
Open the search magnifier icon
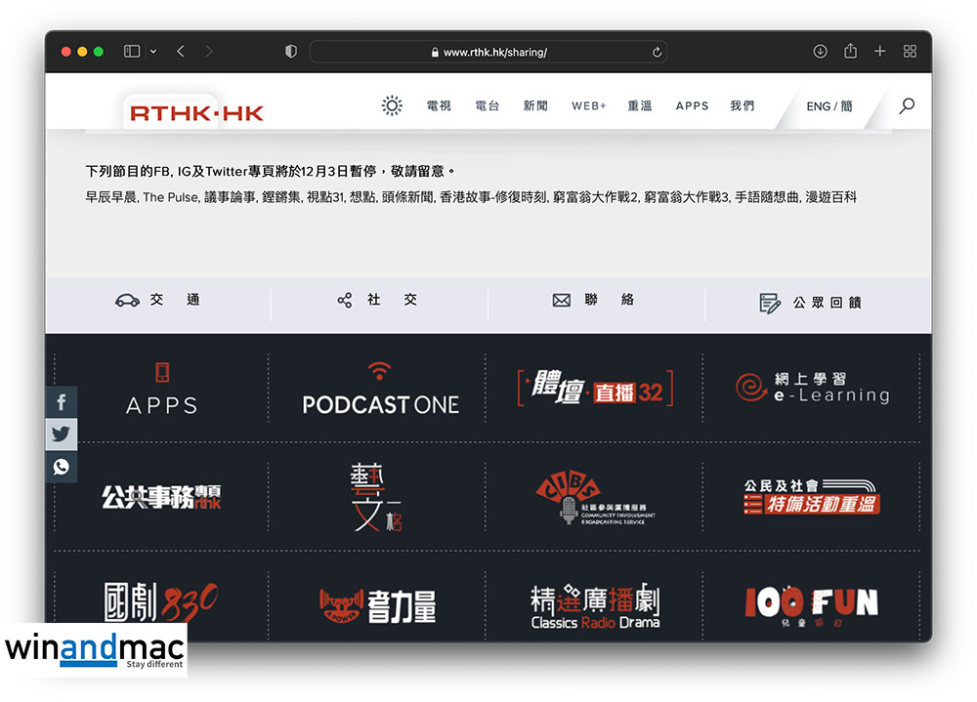[x=907, y=105]
